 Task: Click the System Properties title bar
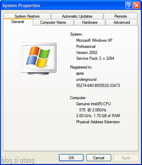pos(63,5)
